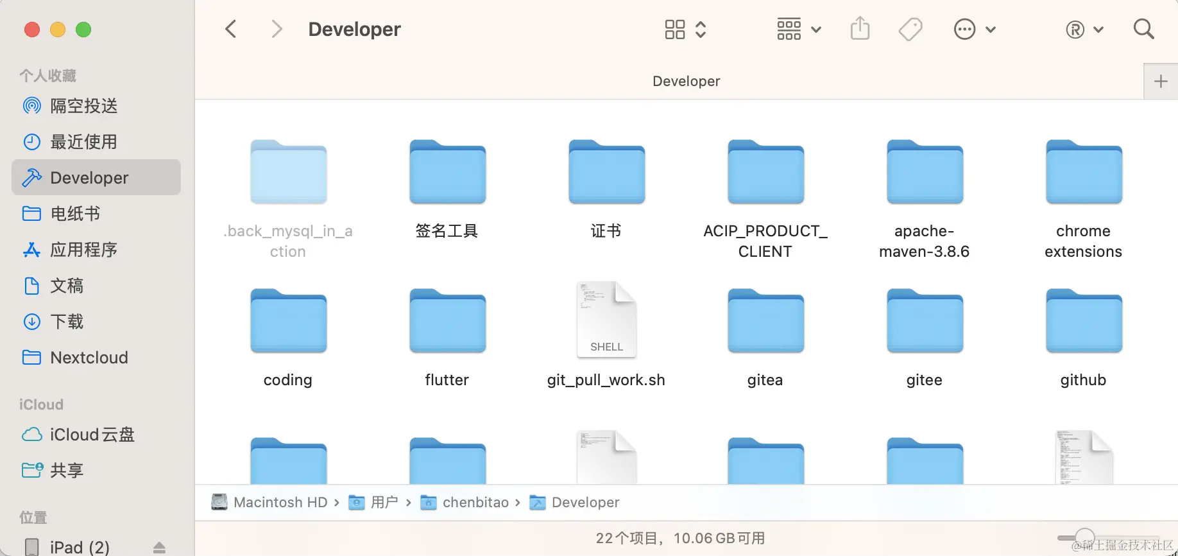Select the chrome extensions folder
1178x556 pixels.
(x=1084, y=199)
